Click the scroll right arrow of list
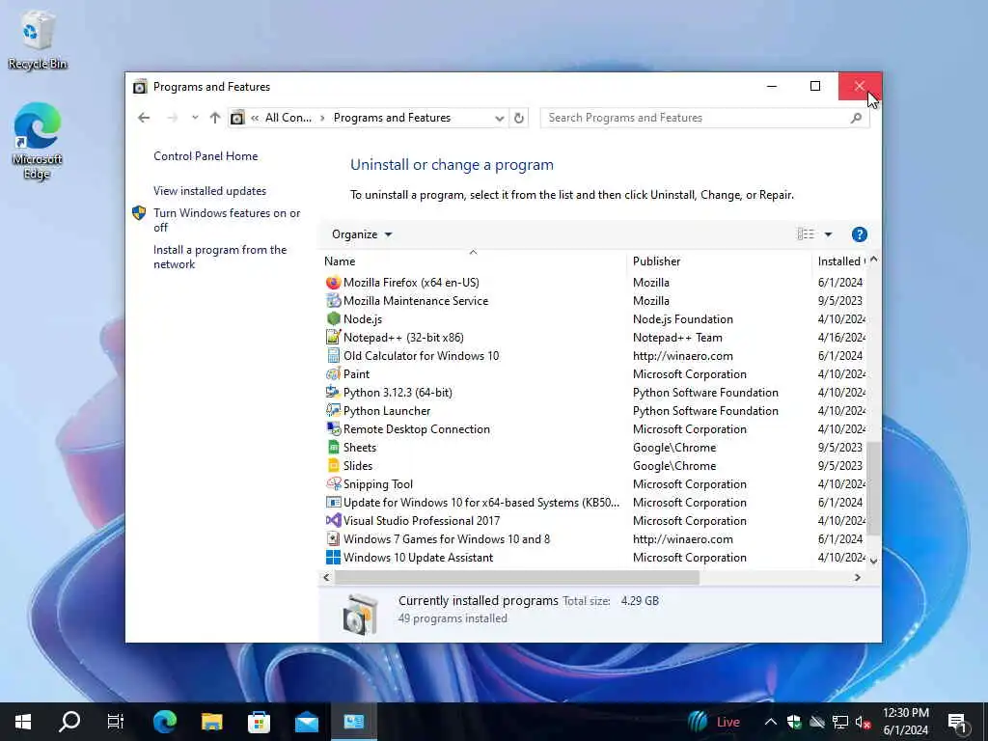 (857, 577)
